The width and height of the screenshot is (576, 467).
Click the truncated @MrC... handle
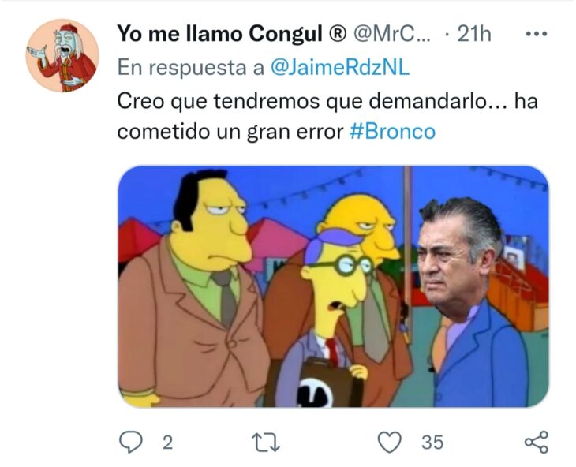pos(392,34)
